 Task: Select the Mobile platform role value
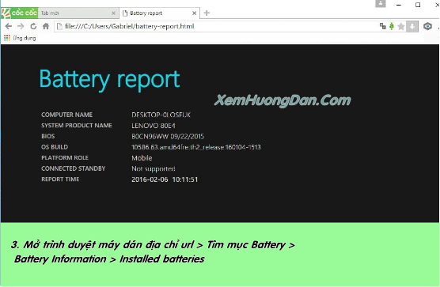coord(142,158)
